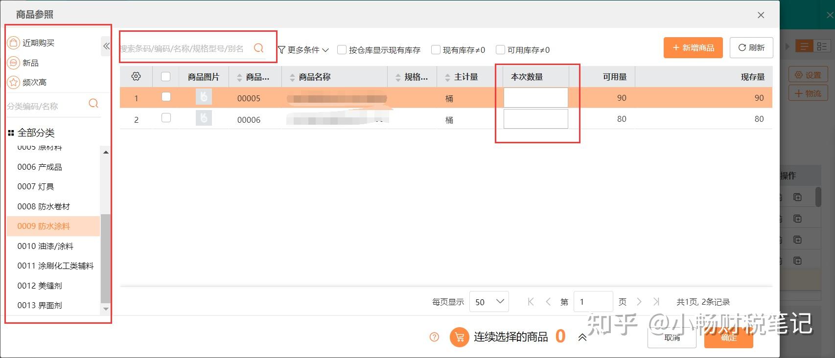Click the 取消 cancel button
Viewport: 835px width, 358px height.
click(x=672, y=337)
